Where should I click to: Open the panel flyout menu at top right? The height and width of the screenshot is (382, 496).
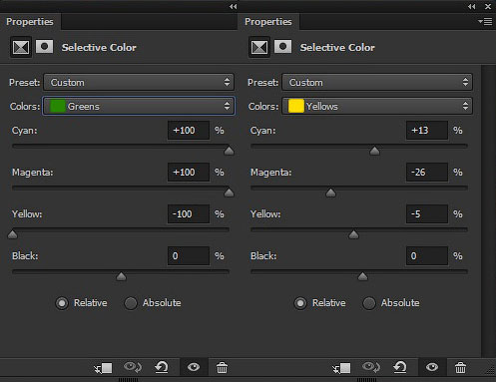coord(485,22)
